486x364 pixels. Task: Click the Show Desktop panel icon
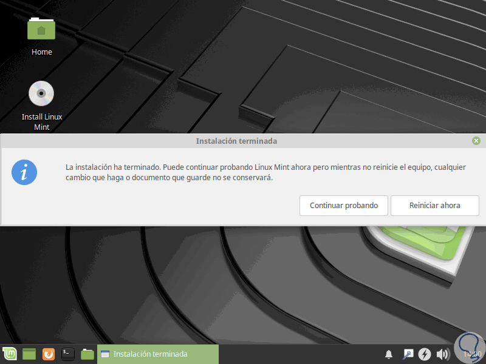[29, 354]
